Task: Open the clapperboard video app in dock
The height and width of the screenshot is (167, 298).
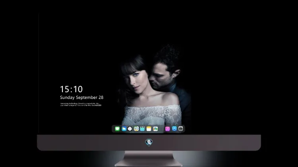Action: tap(142, 129)
